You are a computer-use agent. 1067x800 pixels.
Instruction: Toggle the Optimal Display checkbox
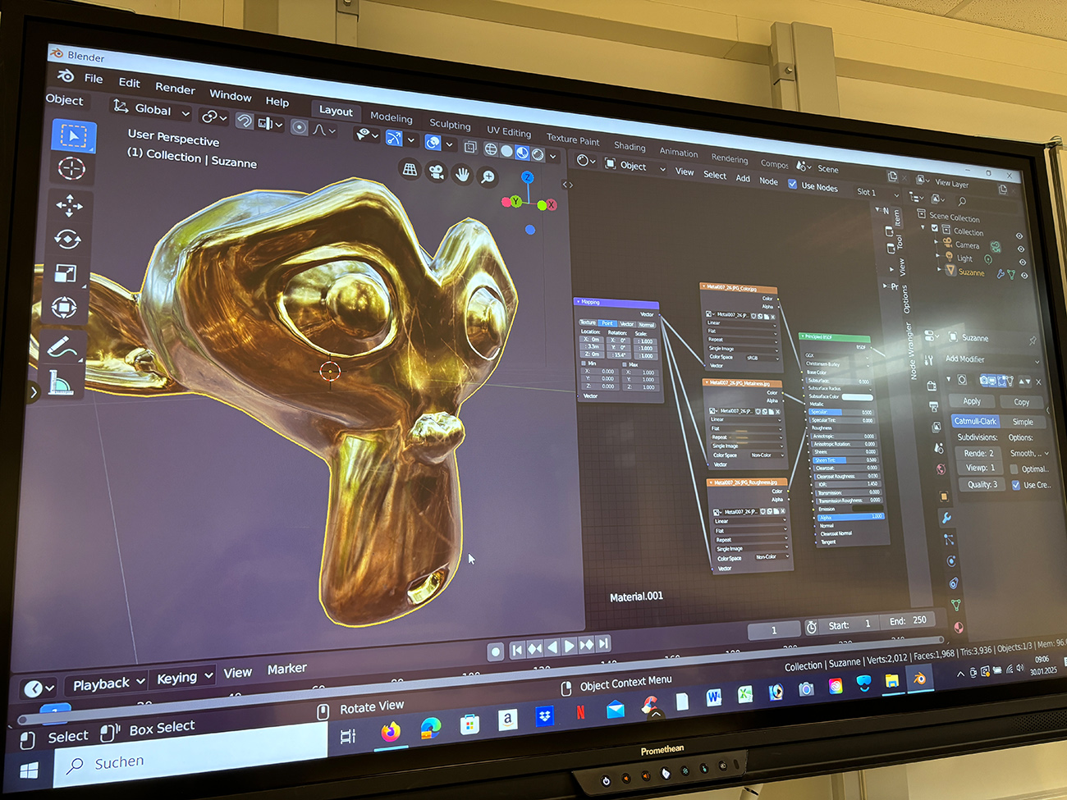(1014, 469)
